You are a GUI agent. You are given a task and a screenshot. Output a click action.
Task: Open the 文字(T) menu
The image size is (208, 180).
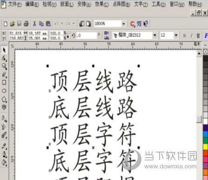[141, 4]
